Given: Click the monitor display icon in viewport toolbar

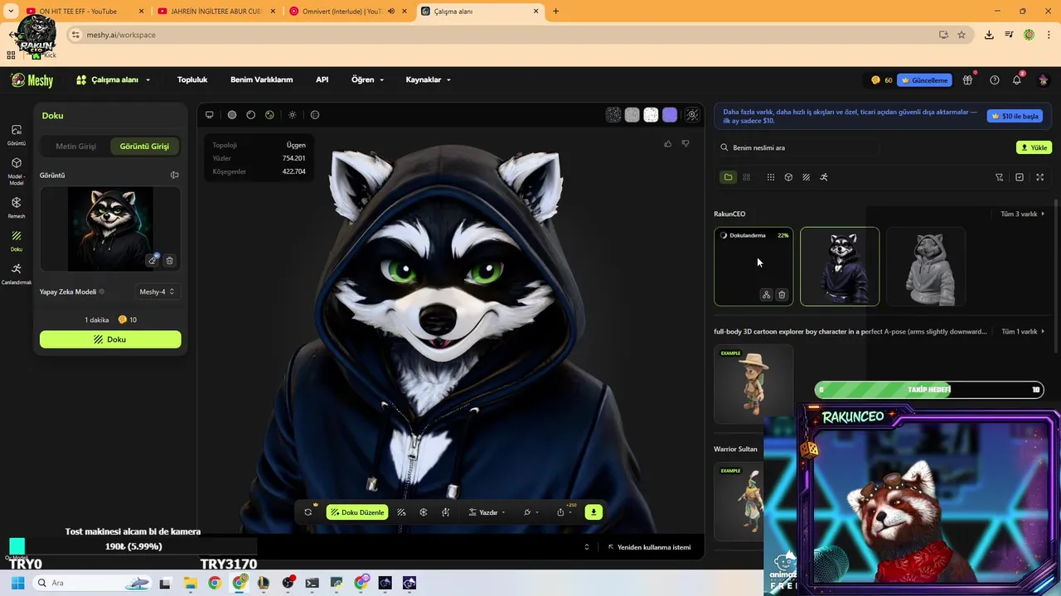Looking at the screenshot, I should (x=210, y=115).
